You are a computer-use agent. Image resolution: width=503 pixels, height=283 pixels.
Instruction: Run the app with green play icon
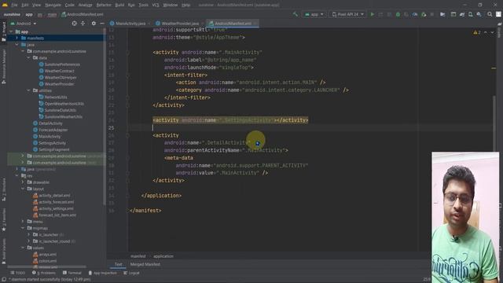point(372,14)
